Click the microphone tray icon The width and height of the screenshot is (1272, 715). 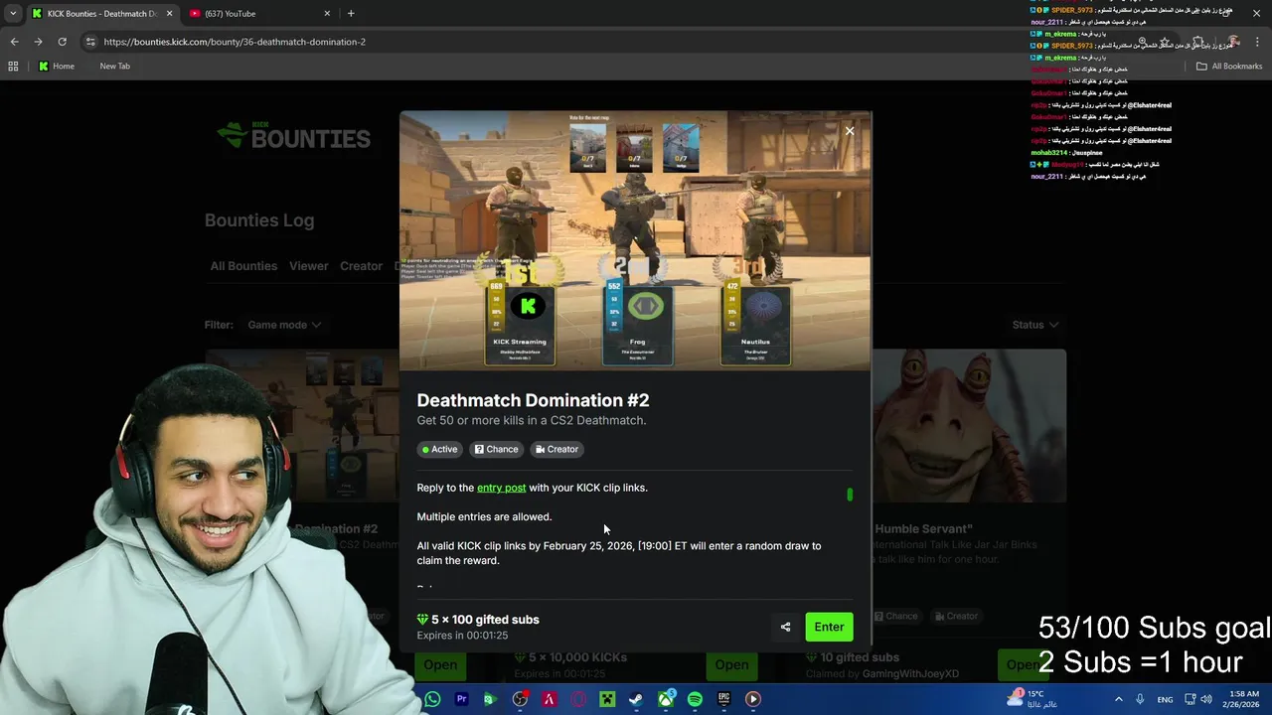click(1141, 699)
